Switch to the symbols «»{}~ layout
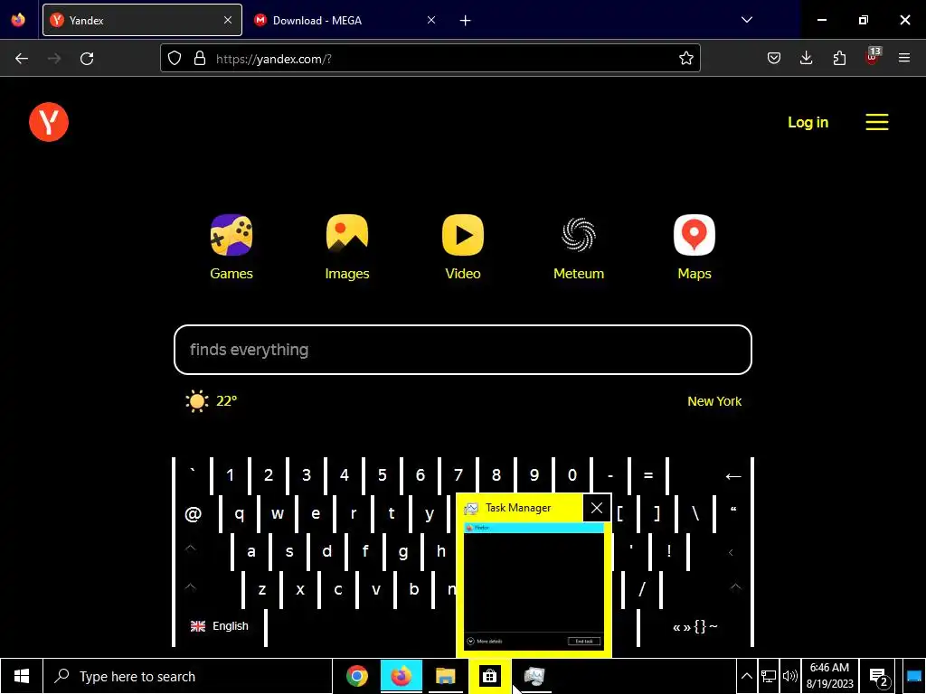926x694 pixels. 695,627
